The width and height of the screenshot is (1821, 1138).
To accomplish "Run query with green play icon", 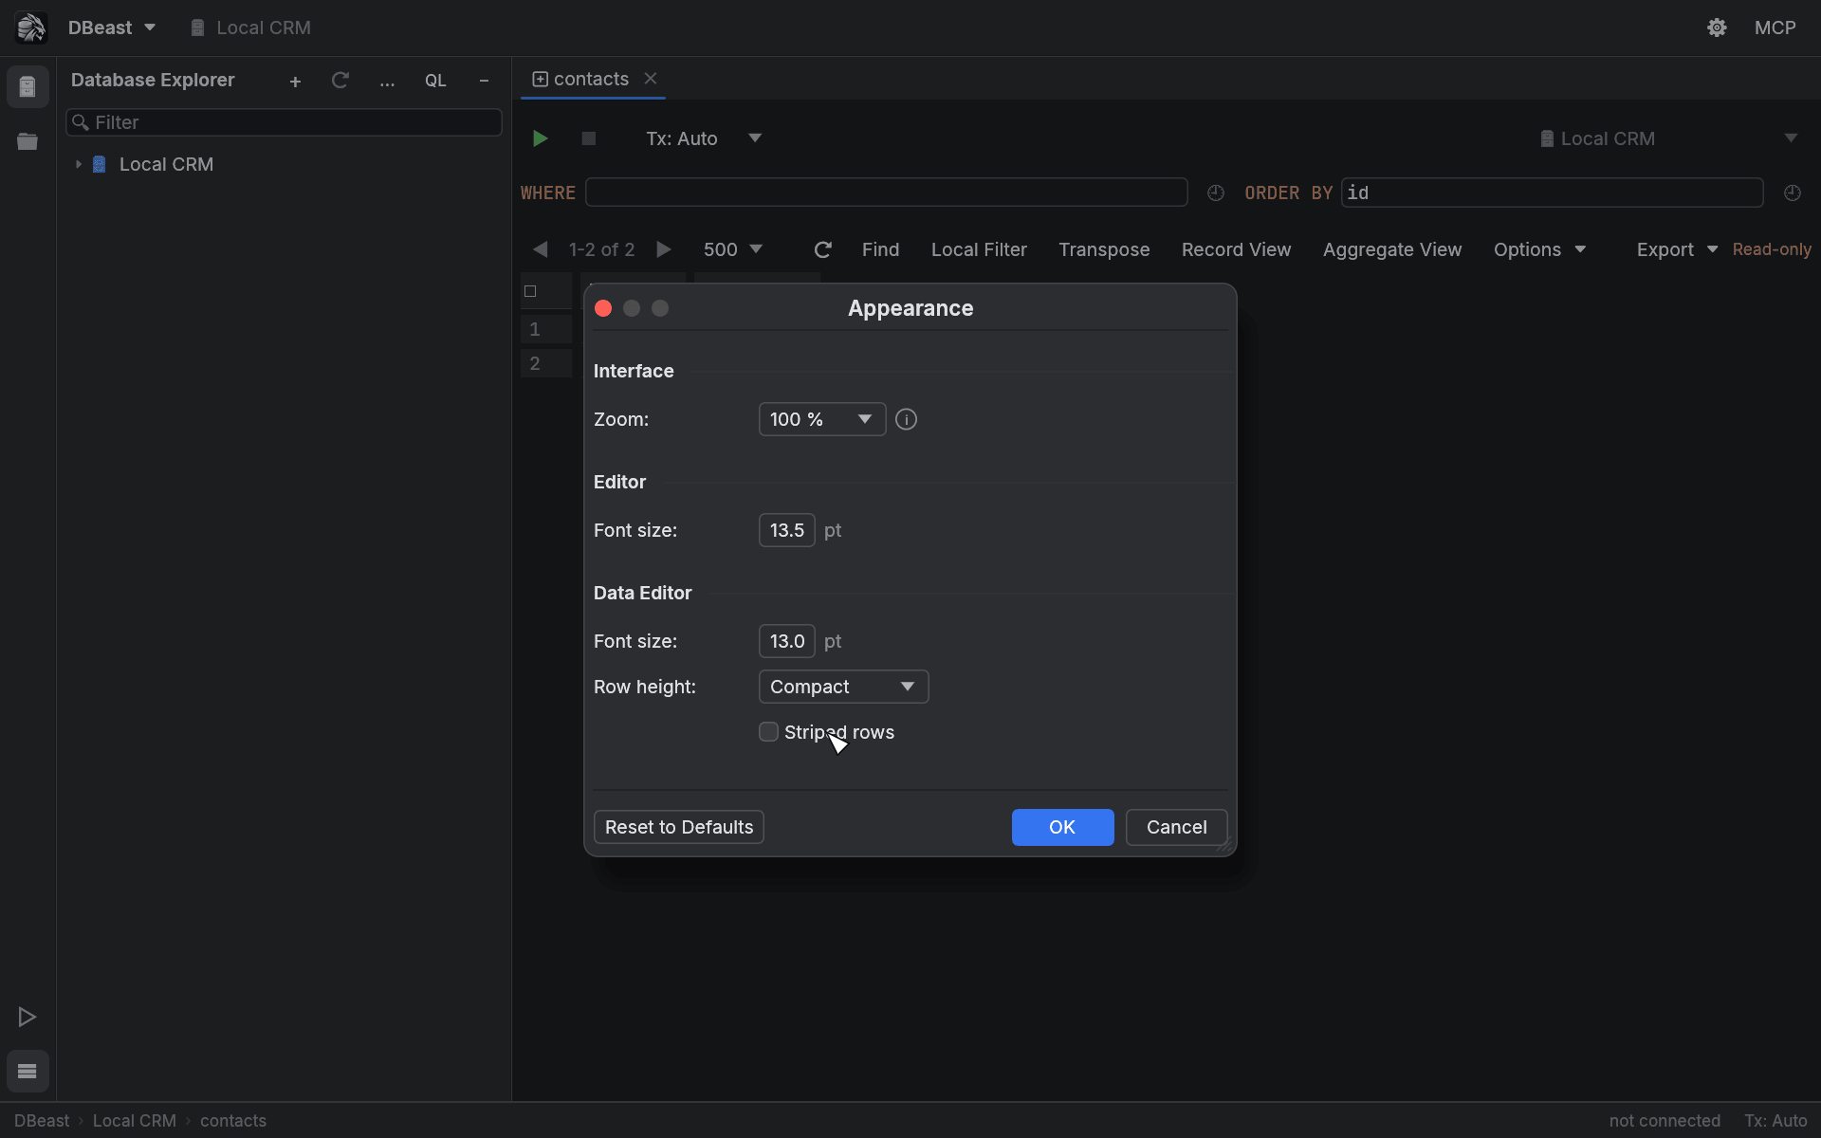I will (540, 138).
